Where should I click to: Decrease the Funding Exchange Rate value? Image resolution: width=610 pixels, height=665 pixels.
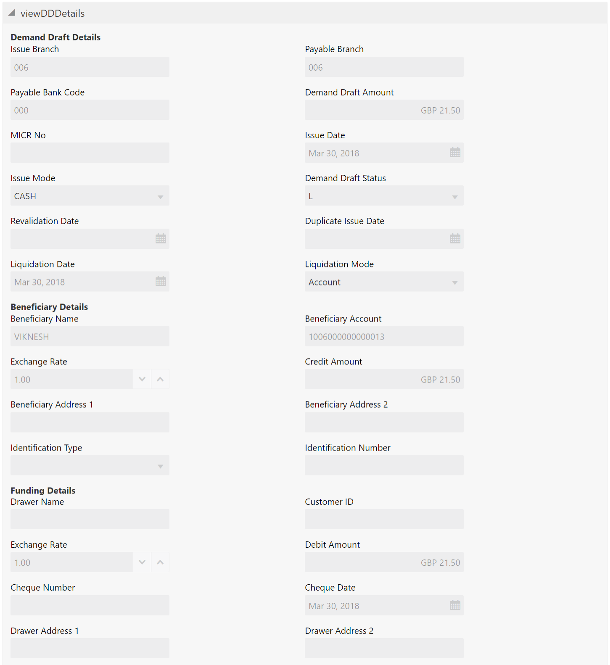(x=142, y=562)
